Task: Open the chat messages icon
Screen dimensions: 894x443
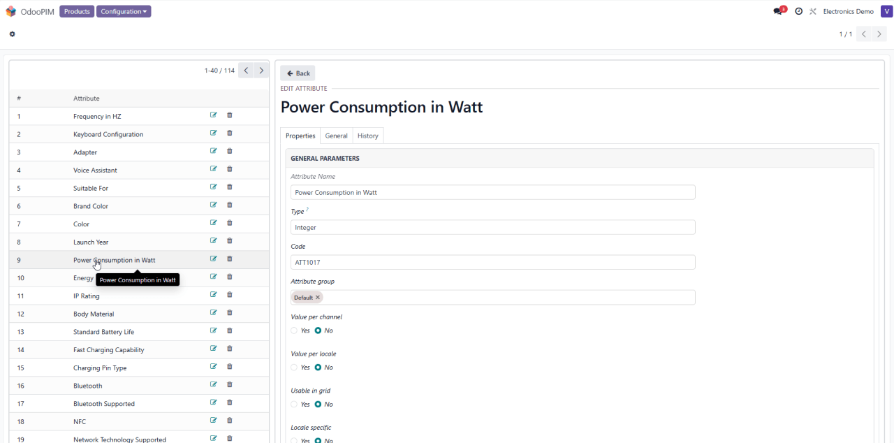Action: [779, 11]
